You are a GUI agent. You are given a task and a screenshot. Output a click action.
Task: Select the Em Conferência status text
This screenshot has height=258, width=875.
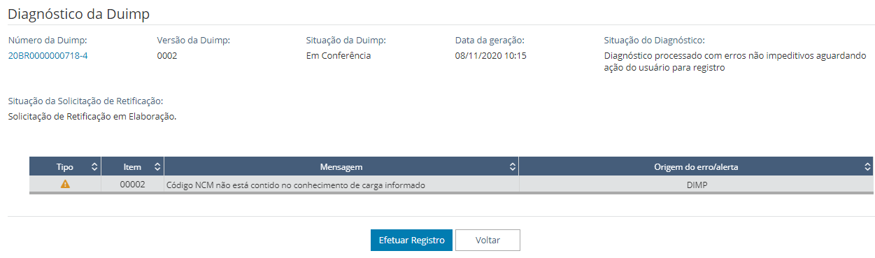[x=339, y=55]
